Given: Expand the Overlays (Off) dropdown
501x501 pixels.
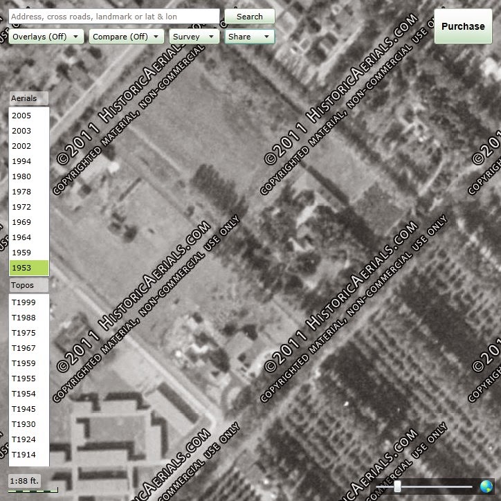Looking at the screenshot, I should 46,37.
